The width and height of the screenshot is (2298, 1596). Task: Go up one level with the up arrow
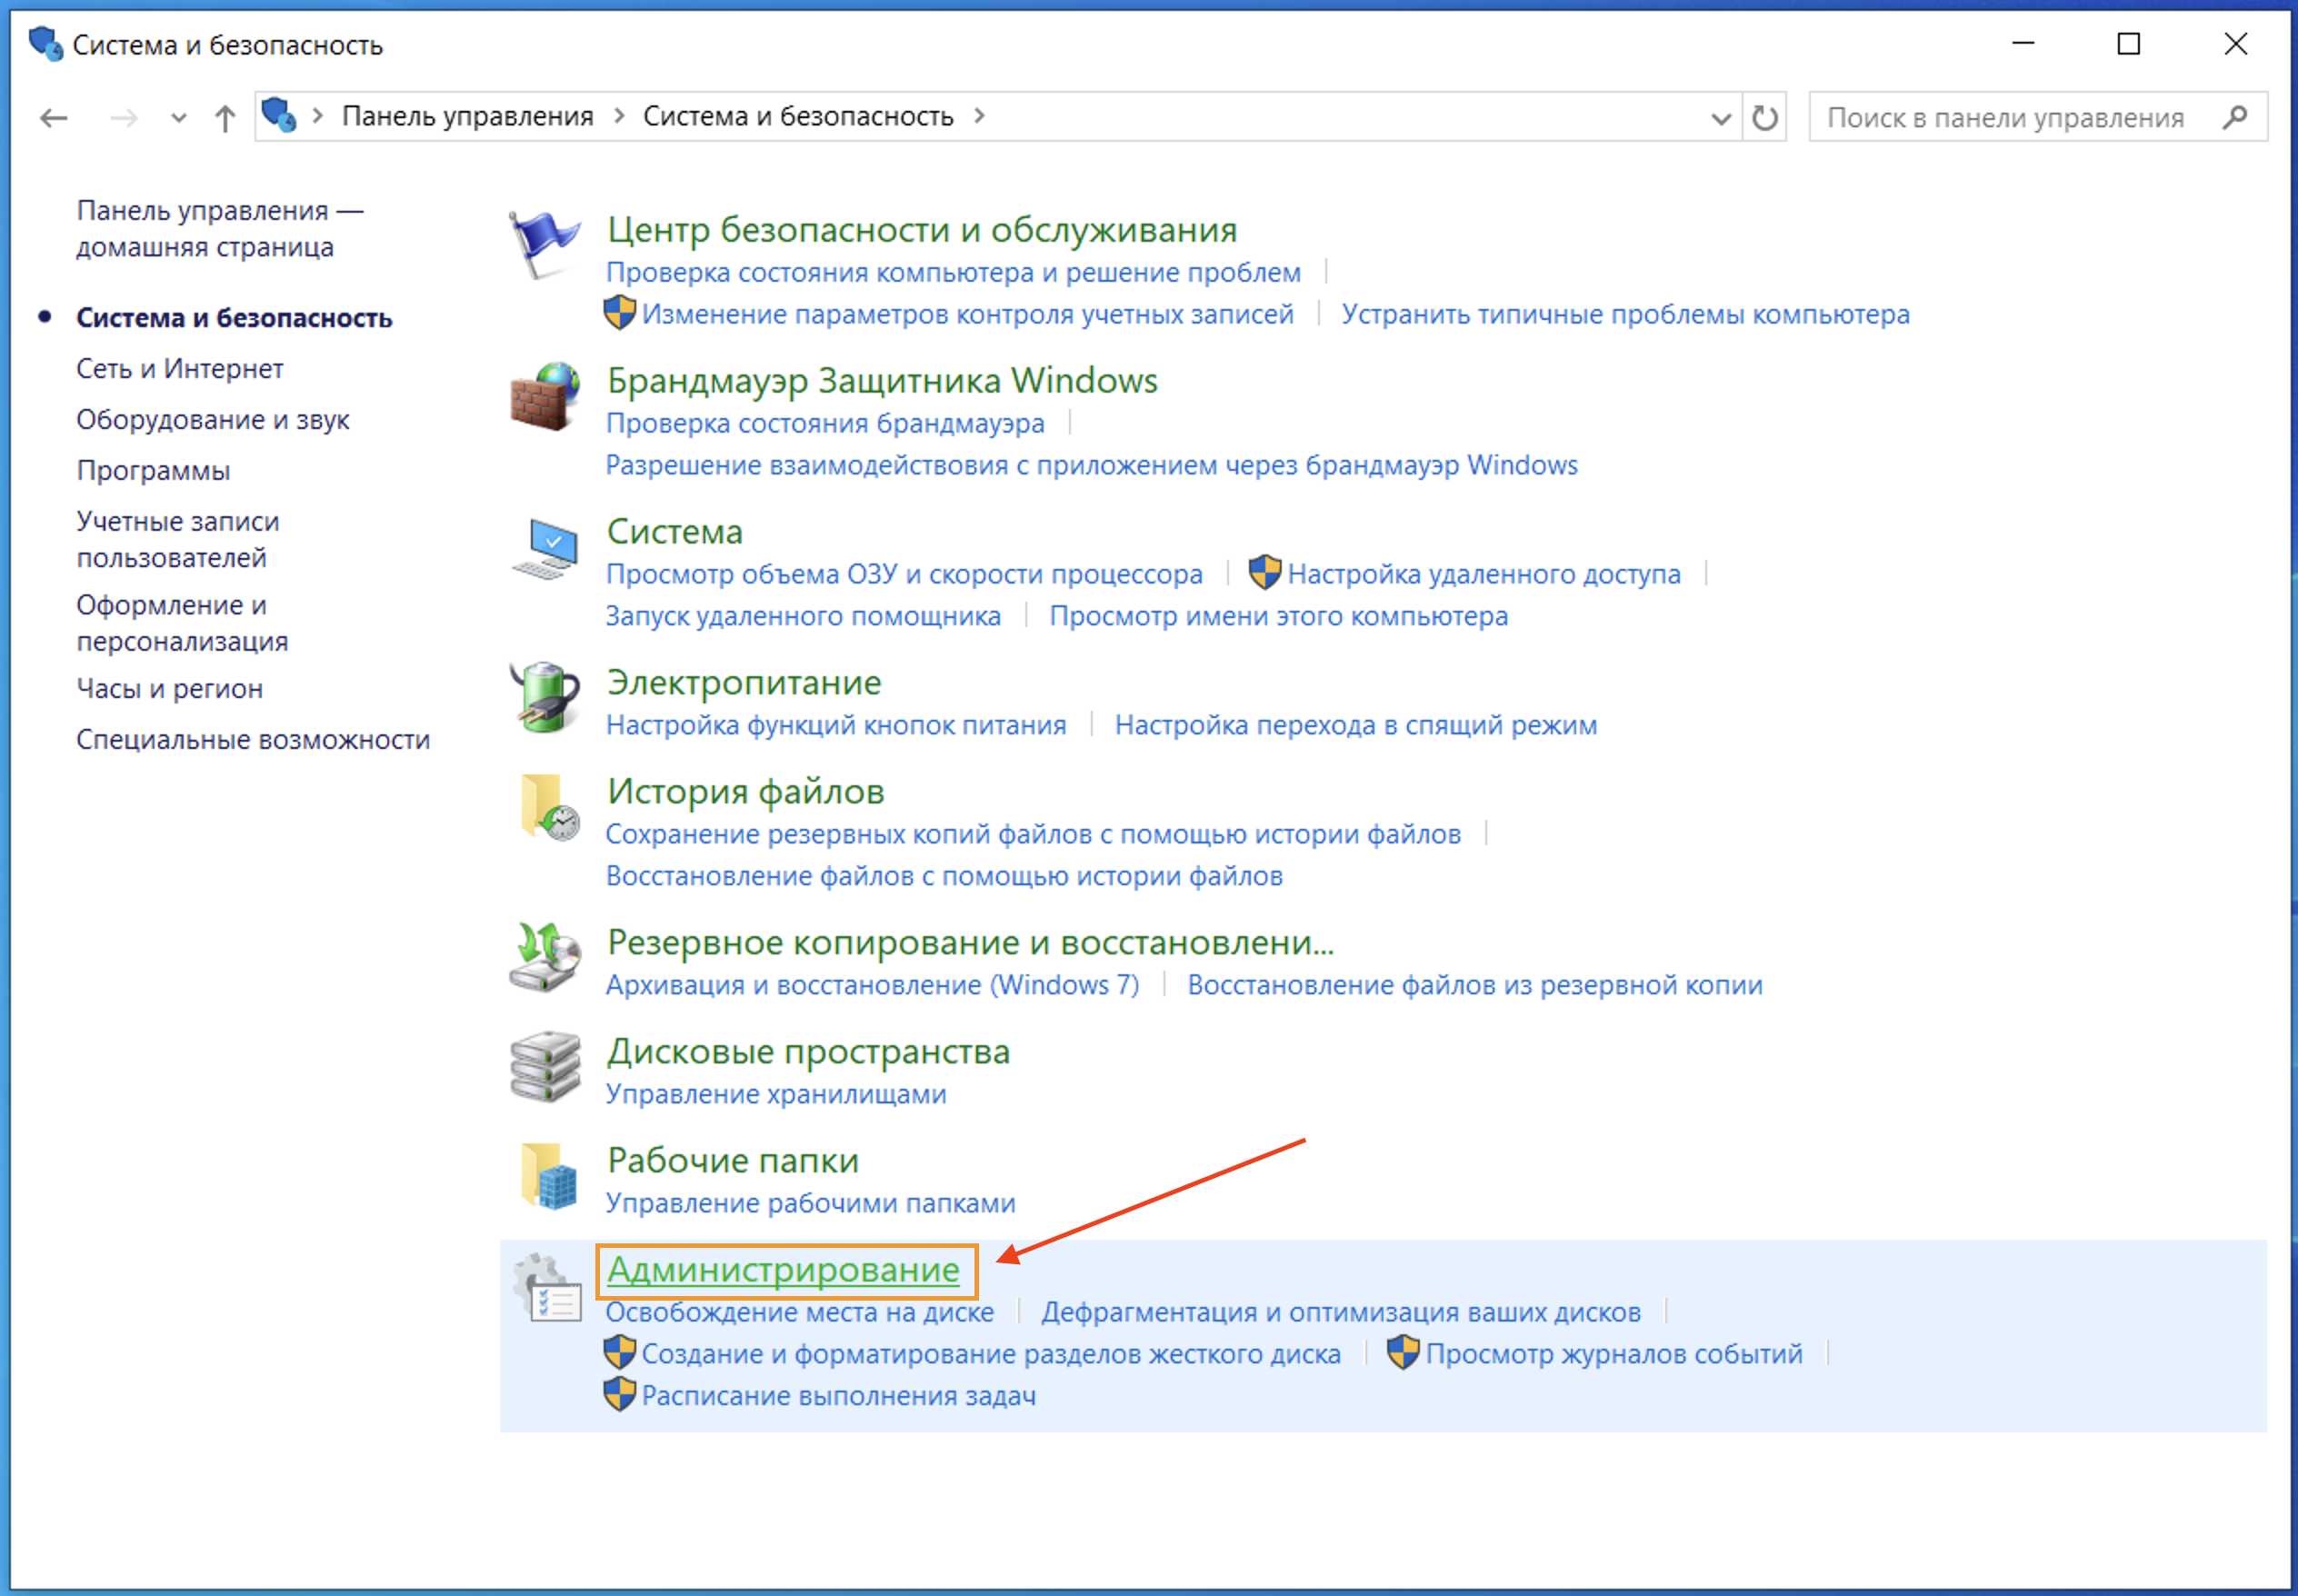[x=225, y=118]
